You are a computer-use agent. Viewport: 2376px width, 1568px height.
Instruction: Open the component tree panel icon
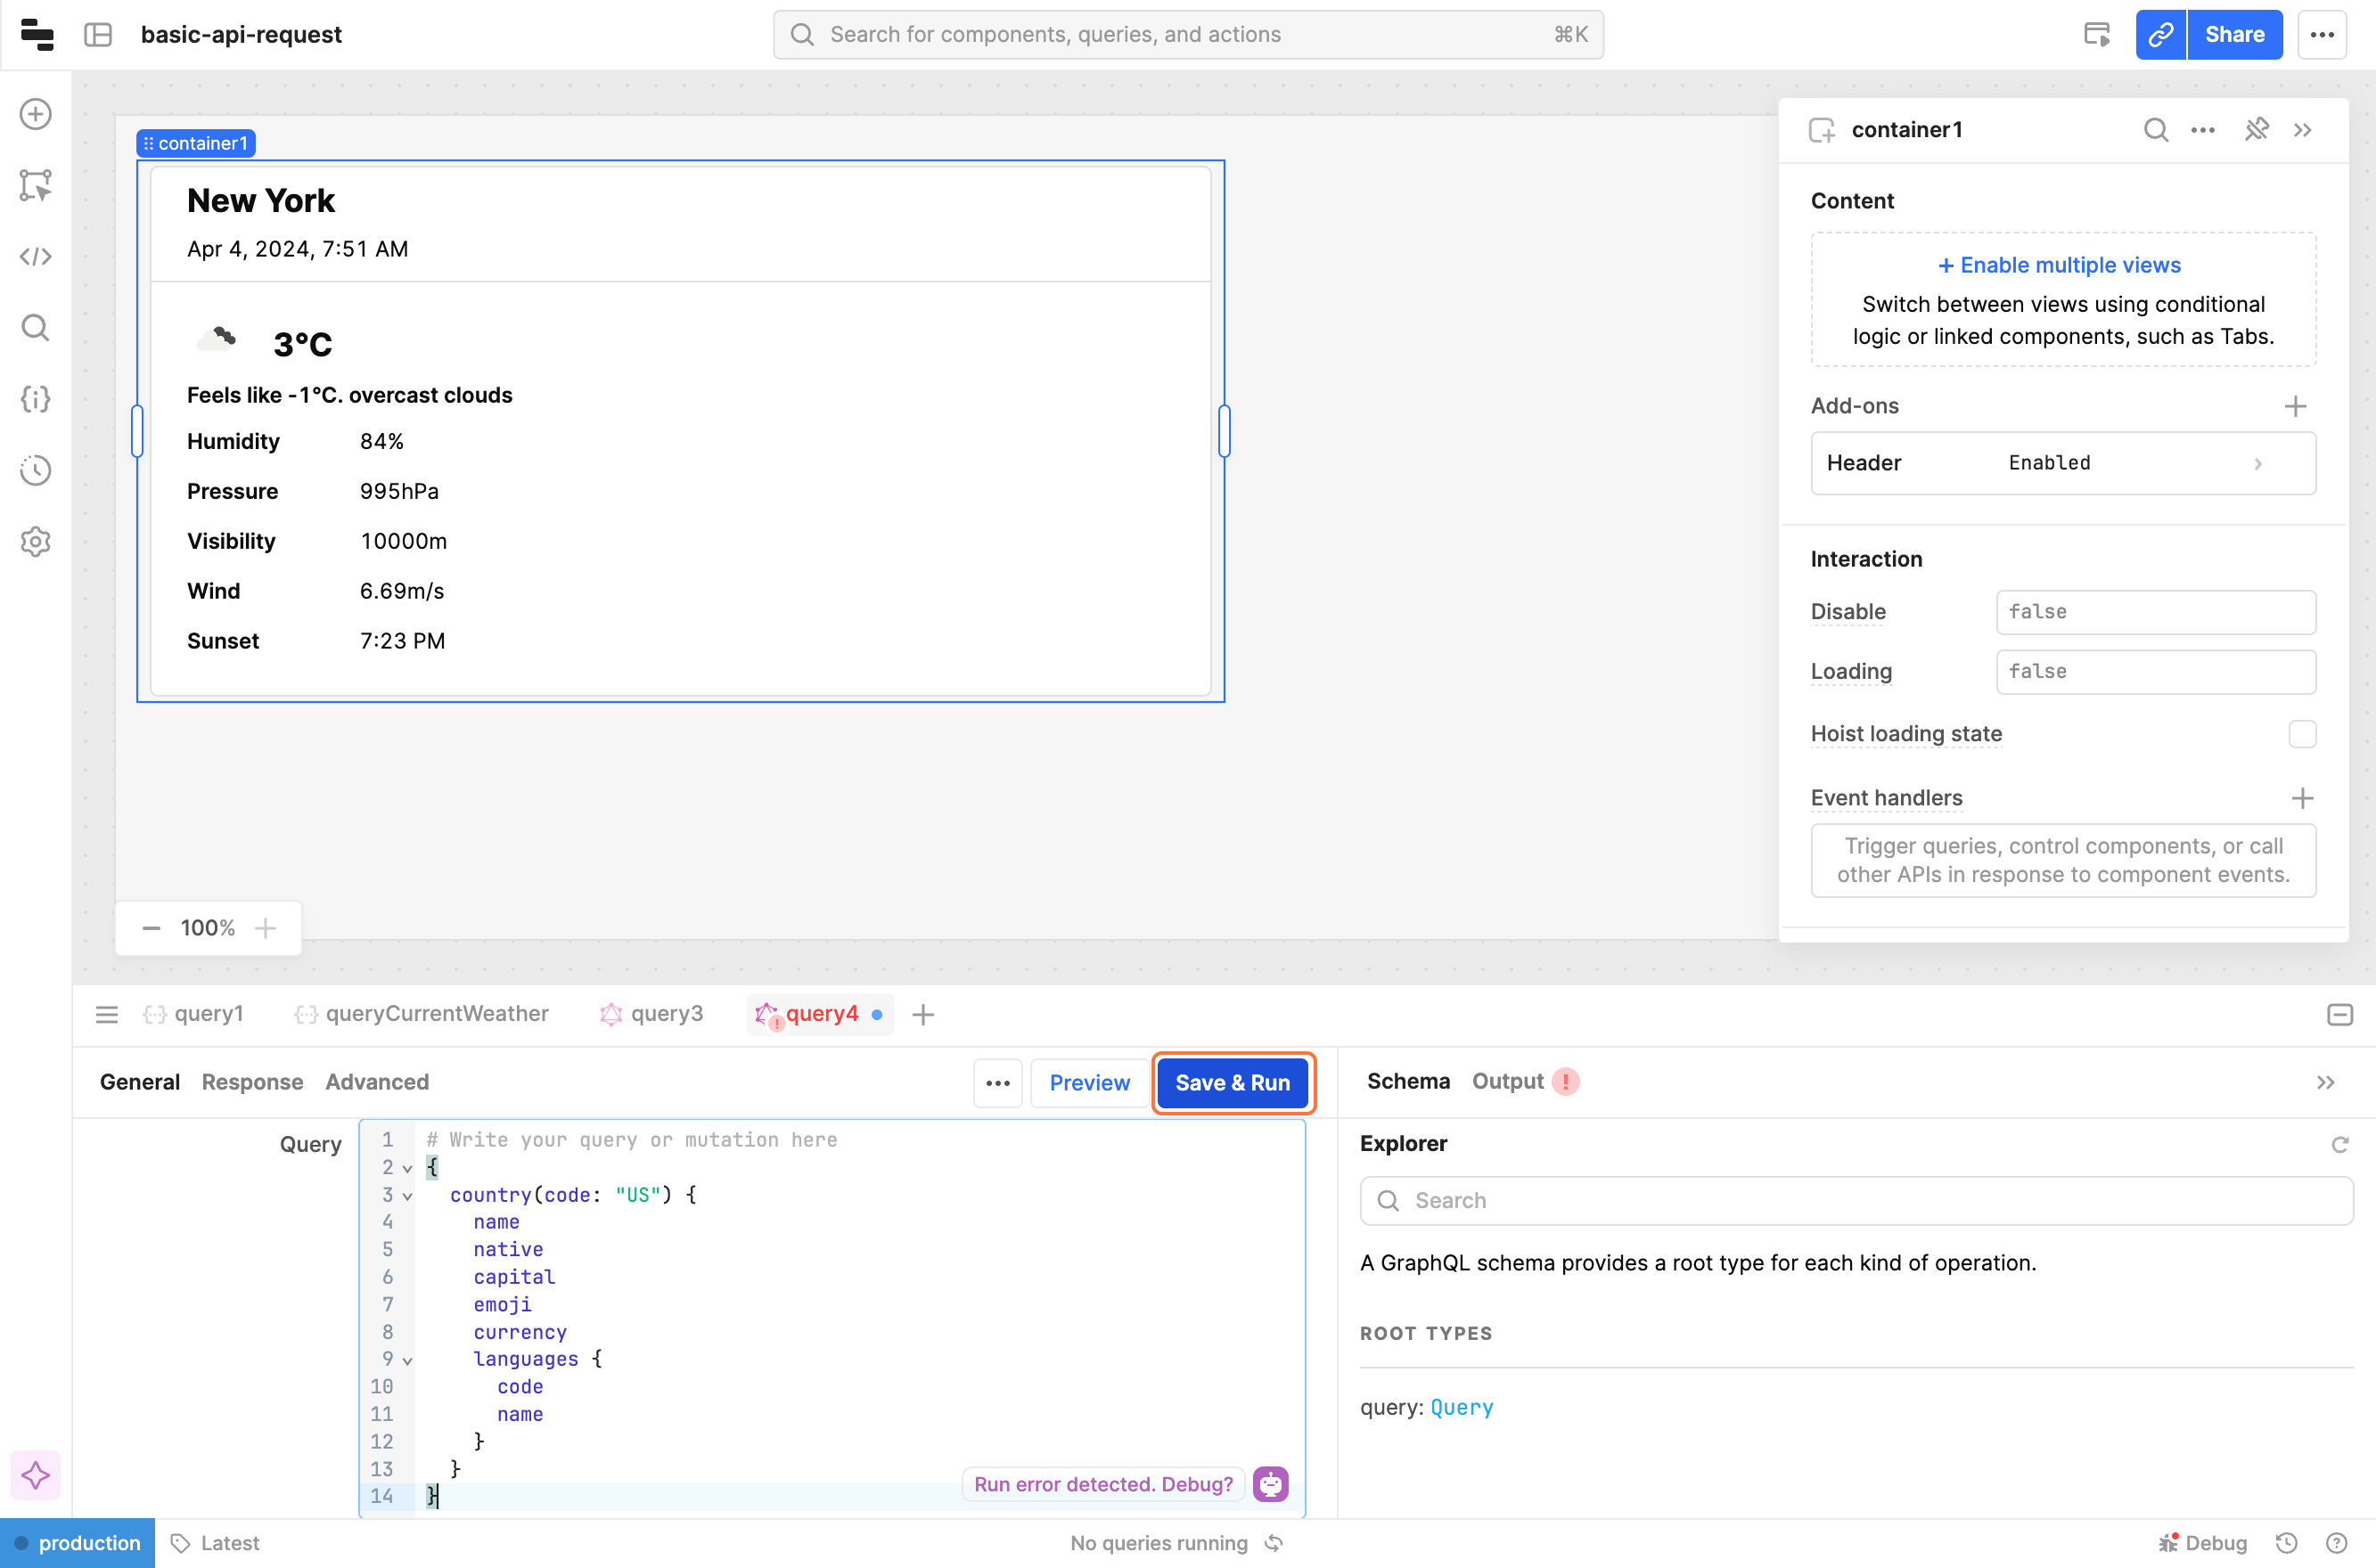36,185
